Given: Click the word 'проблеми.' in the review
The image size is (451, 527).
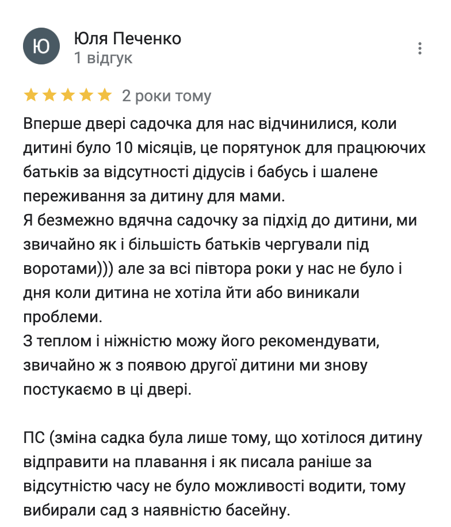Looking at the screenshot, I should (63, 317).
